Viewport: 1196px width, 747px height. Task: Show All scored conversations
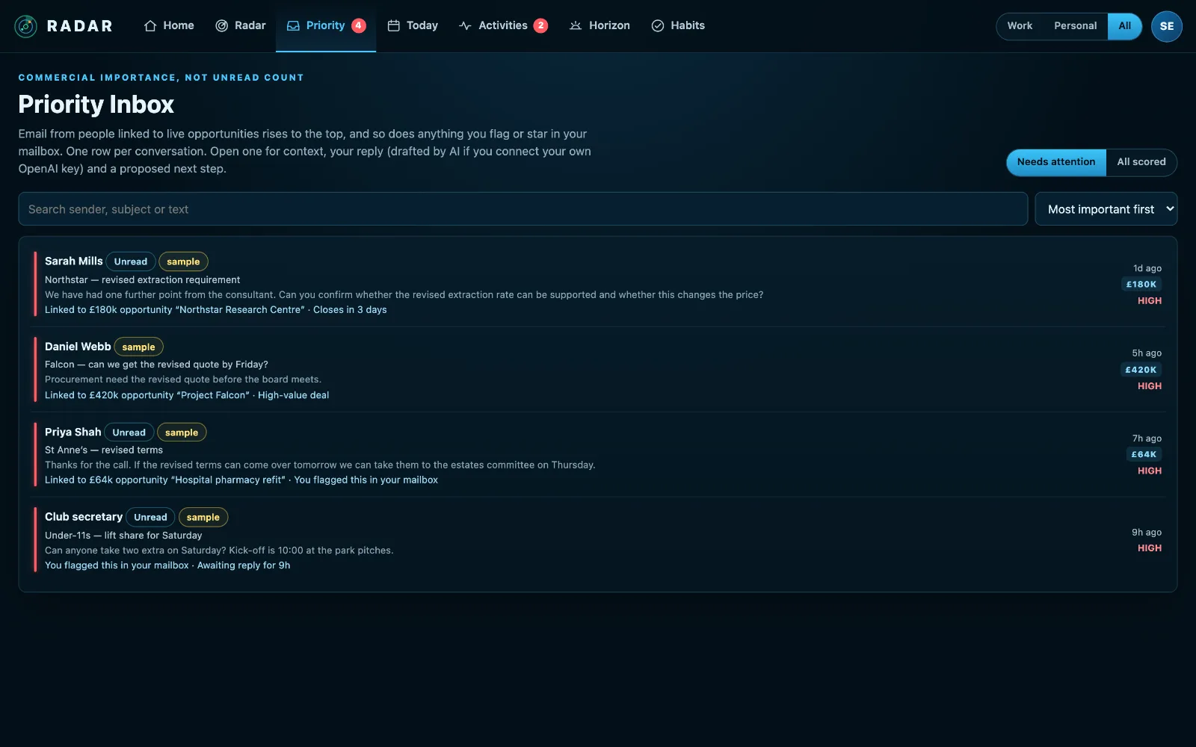[1141, 162]
